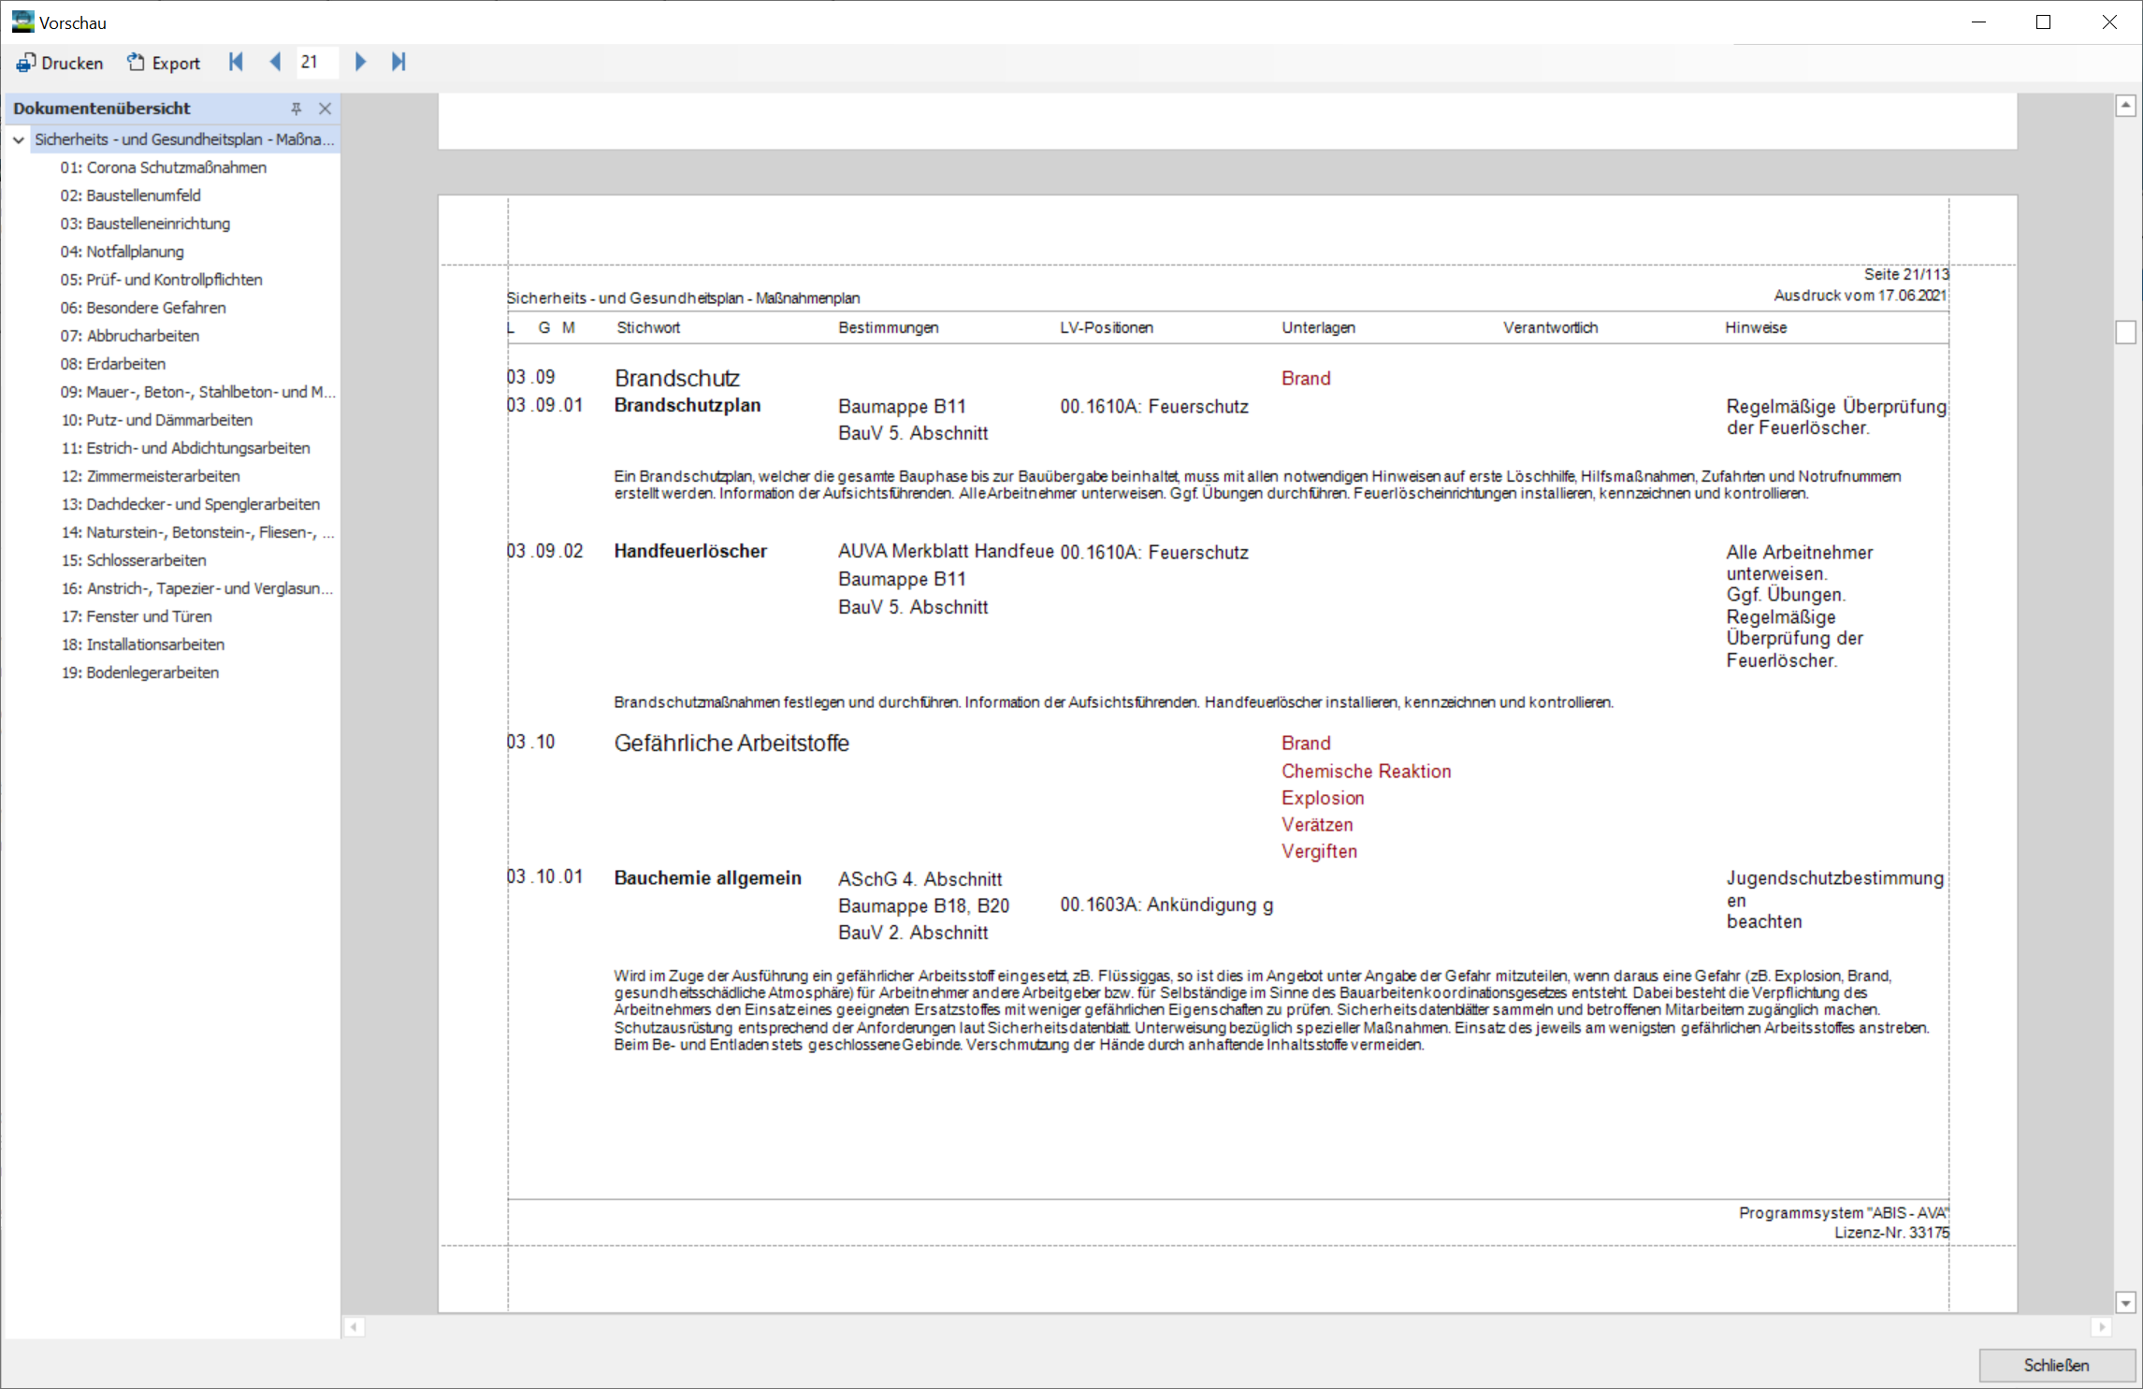Open 09: Mauer-, Beton-, Stahlbeton- entry
Viewport: 2143px width, 1389px height.
[197, 392]
